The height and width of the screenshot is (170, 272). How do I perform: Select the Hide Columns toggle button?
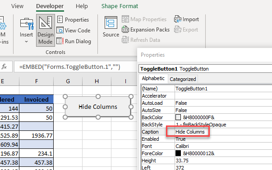pos(98,107)
